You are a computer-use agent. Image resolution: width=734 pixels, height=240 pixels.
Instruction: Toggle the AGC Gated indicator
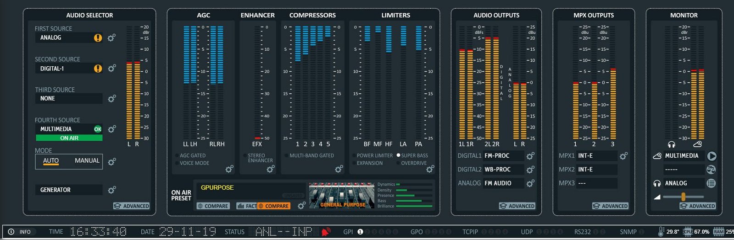[x=190, y=155]
